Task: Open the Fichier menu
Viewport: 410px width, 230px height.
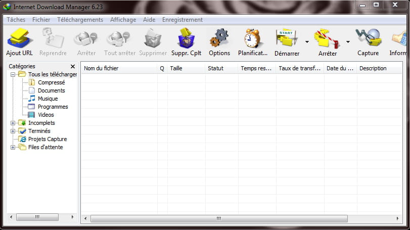Action: click(41, 20)
